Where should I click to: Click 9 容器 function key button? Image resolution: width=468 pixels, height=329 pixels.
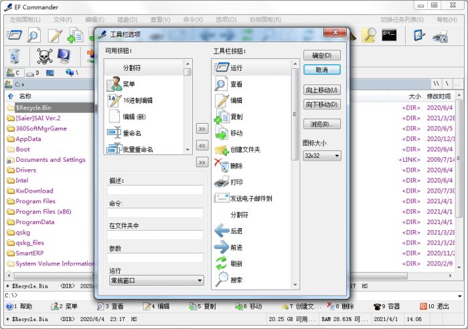click(x=386, y=306)
